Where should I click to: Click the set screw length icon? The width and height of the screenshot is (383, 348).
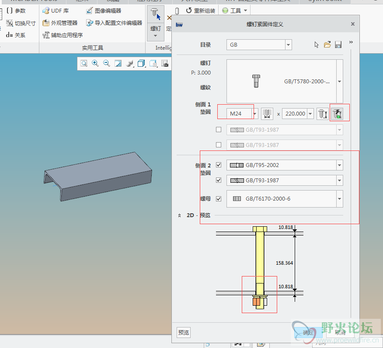point(323,114)
